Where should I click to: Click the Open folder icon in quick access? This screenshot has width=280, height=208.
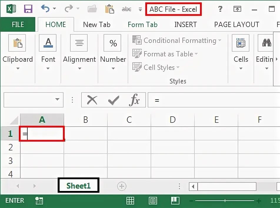pyautogui.click(x=92, y=9)
